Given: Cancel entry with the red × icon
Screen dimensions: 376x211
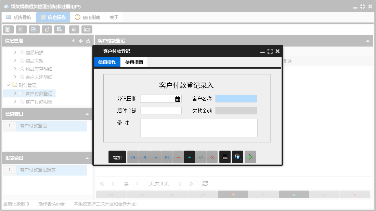Looking at the screenshot, I should (x=212, y=157).
